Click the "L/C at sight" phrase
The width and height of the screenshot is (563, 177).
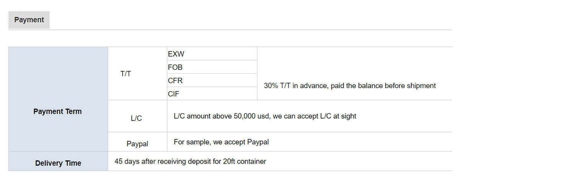[x=338, y=116]
